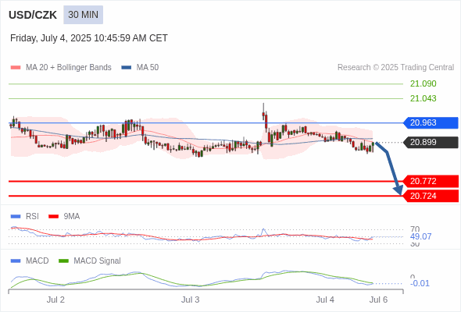Click the MACD blue legend marker
The image size is (461, 312).
coord(16,261)
